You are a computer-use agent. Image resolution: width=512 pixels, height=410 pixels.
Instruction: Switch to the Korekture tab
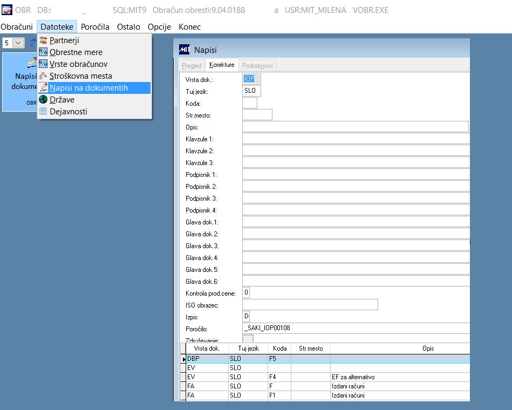pyautogui.click(x=222, y=65)
